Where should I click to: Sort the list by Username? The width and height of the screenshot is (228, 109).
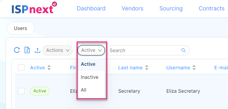coord(194,68)
